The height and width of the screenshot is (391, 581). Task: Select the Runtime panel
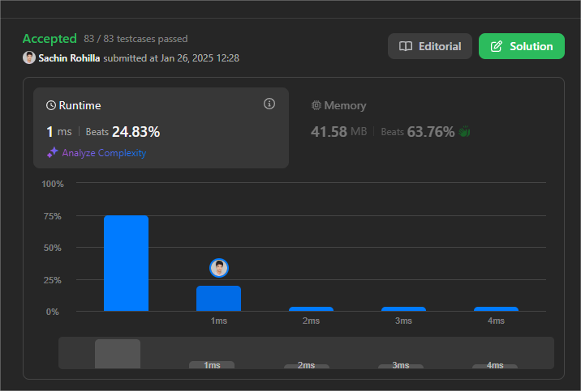click(x=161, y=128)
